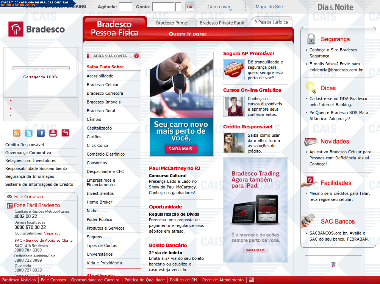Open the Twitter icon link
Viewport: 380px width, 284px height.
pyautogui.click(x=29, y=133)
